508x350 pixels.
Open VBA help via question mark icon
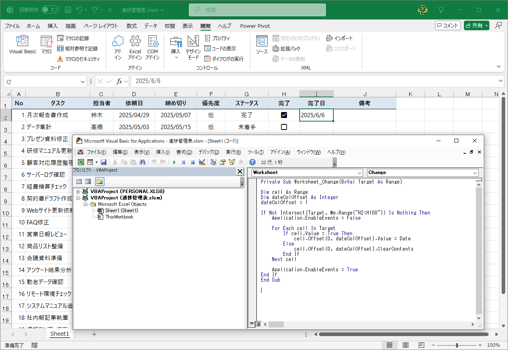252,162
